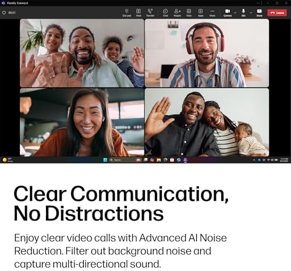The image size is (291, 271).
Task: Open the Windows Start menu
Action: 105,160
